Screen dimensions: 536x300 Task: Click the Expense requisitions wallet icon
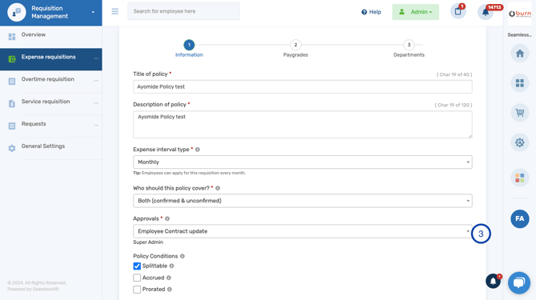12,59
